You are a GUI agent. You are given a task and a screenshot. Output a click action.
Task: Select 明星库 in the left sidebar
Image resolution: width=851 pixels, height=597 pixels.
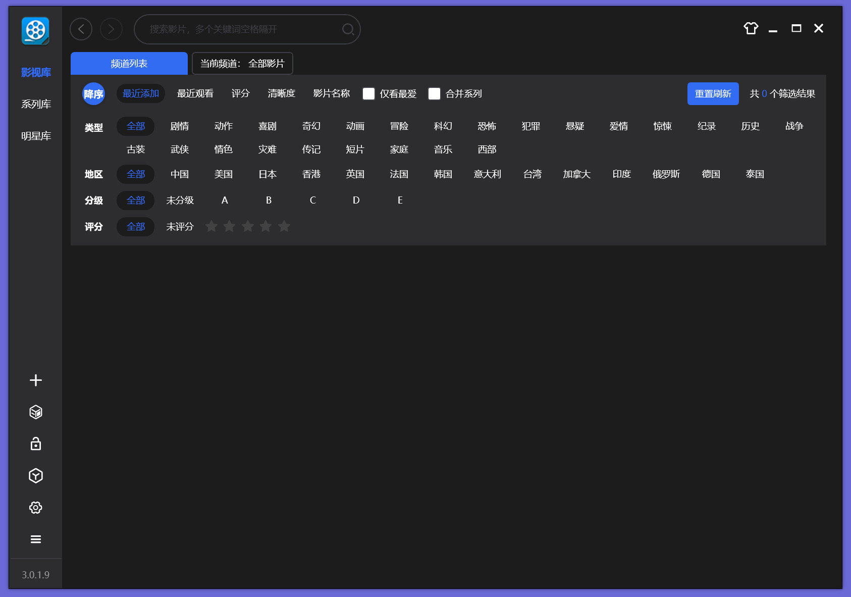point(35,135)
